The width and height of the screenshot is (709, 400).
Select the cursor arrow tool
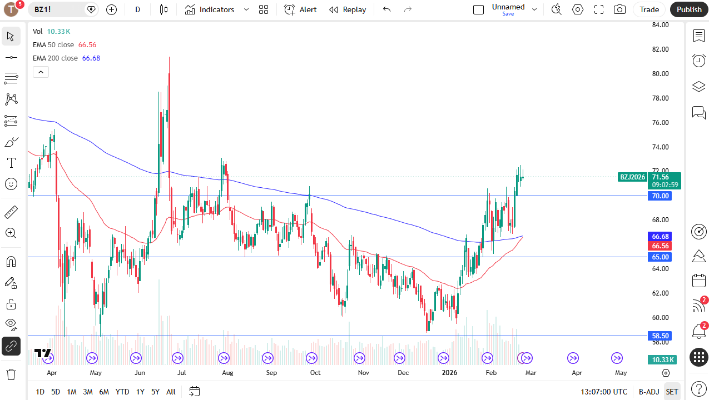coord(11,37)
